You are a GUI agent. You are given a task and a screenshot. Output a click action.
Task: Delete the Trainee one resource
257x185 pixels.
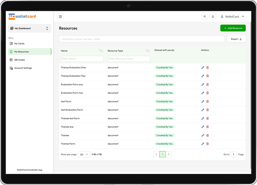[207, 127]
